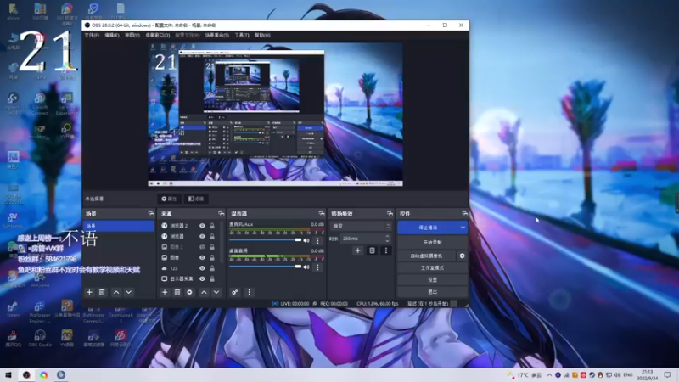This screenshot has height=382, width=679.
Task: Show the hidden 图像 2 source
Action: pyautogui.click(x=202, y=247)
